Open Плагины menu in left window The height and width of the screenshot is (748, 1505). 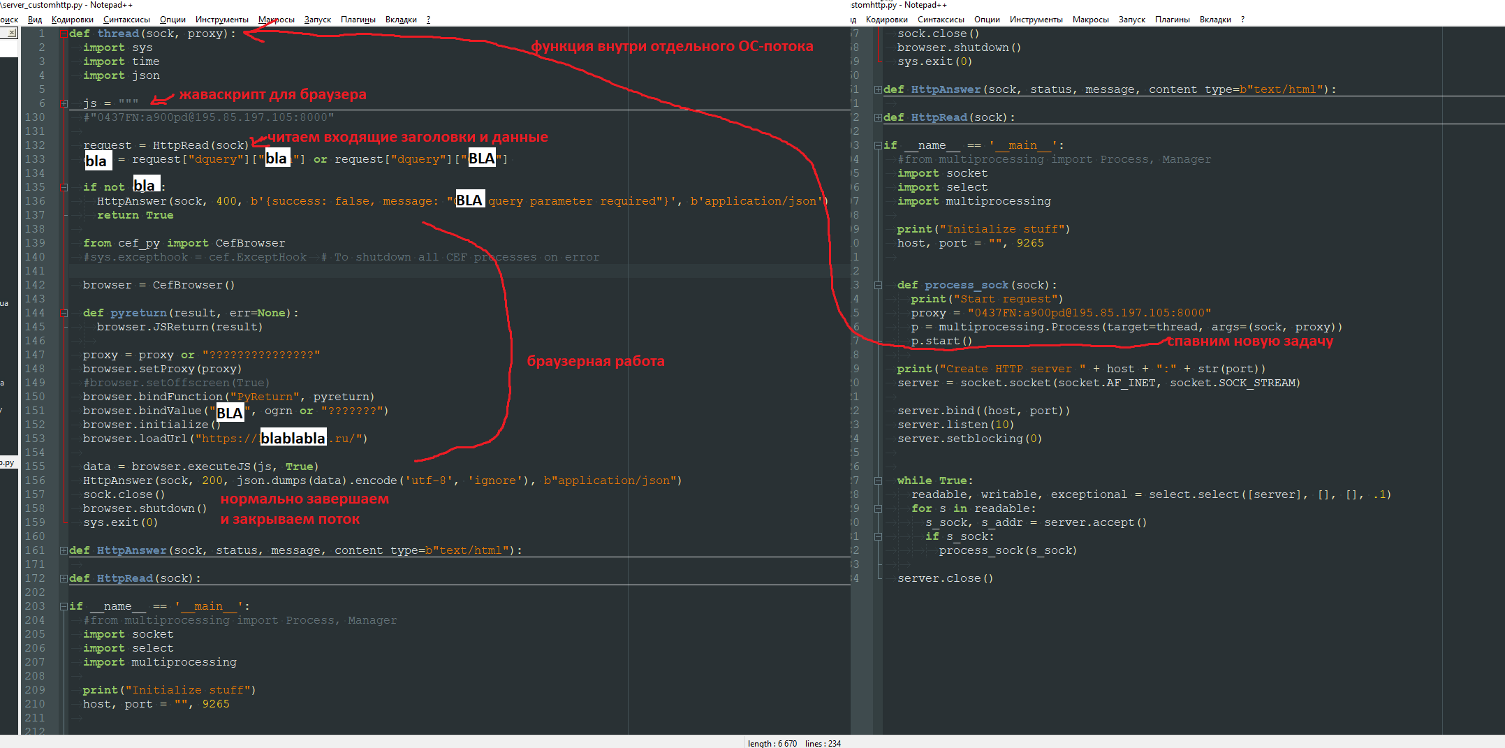(358, 20)
